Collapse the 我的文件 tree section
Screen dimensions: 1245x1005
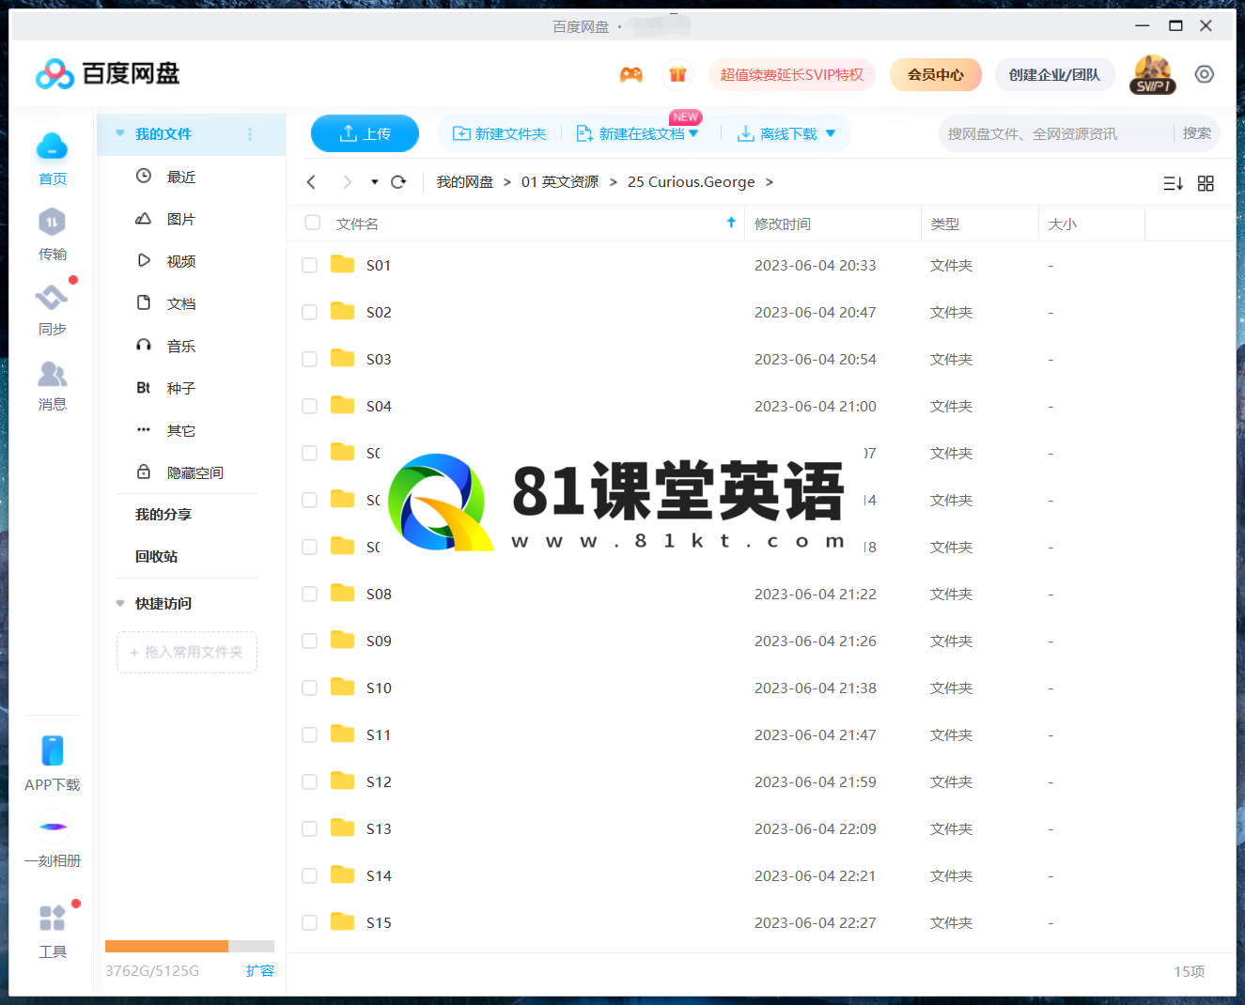pyautogui.click(x=120, y=133)
